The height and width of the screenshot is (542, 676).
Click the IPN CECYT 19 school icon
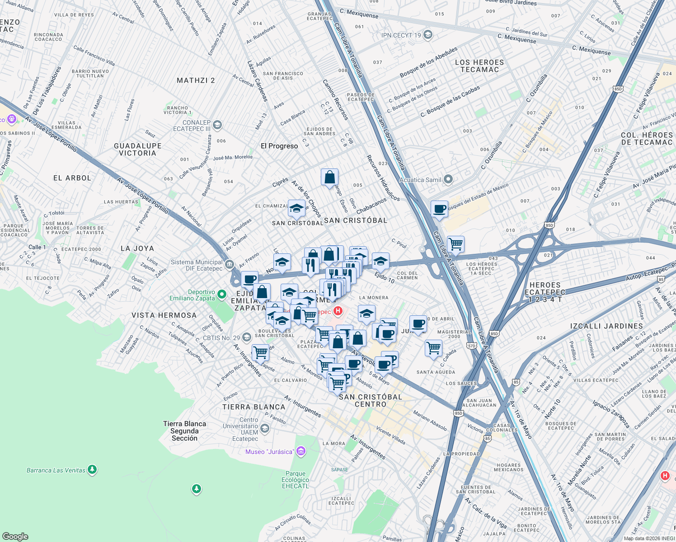(x=427, y=35)
